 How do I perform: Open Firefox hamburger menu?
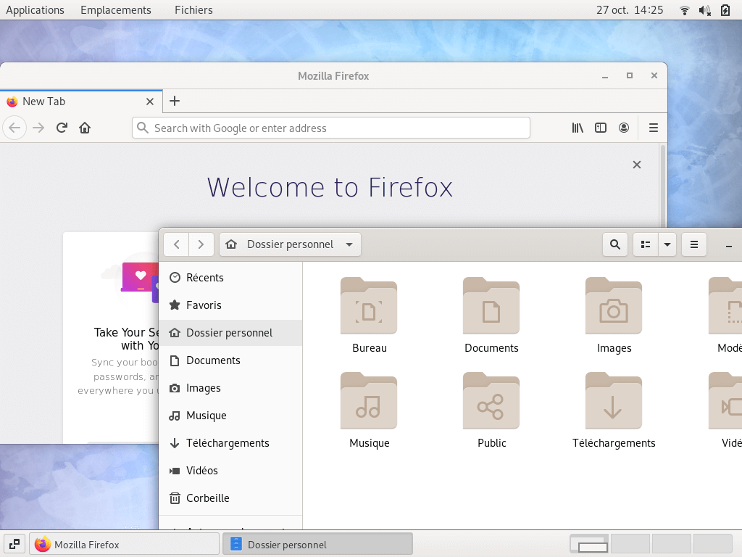coord(654,128)
